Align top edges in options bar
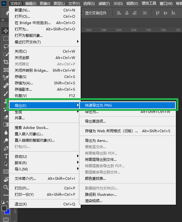 point(158,13)
